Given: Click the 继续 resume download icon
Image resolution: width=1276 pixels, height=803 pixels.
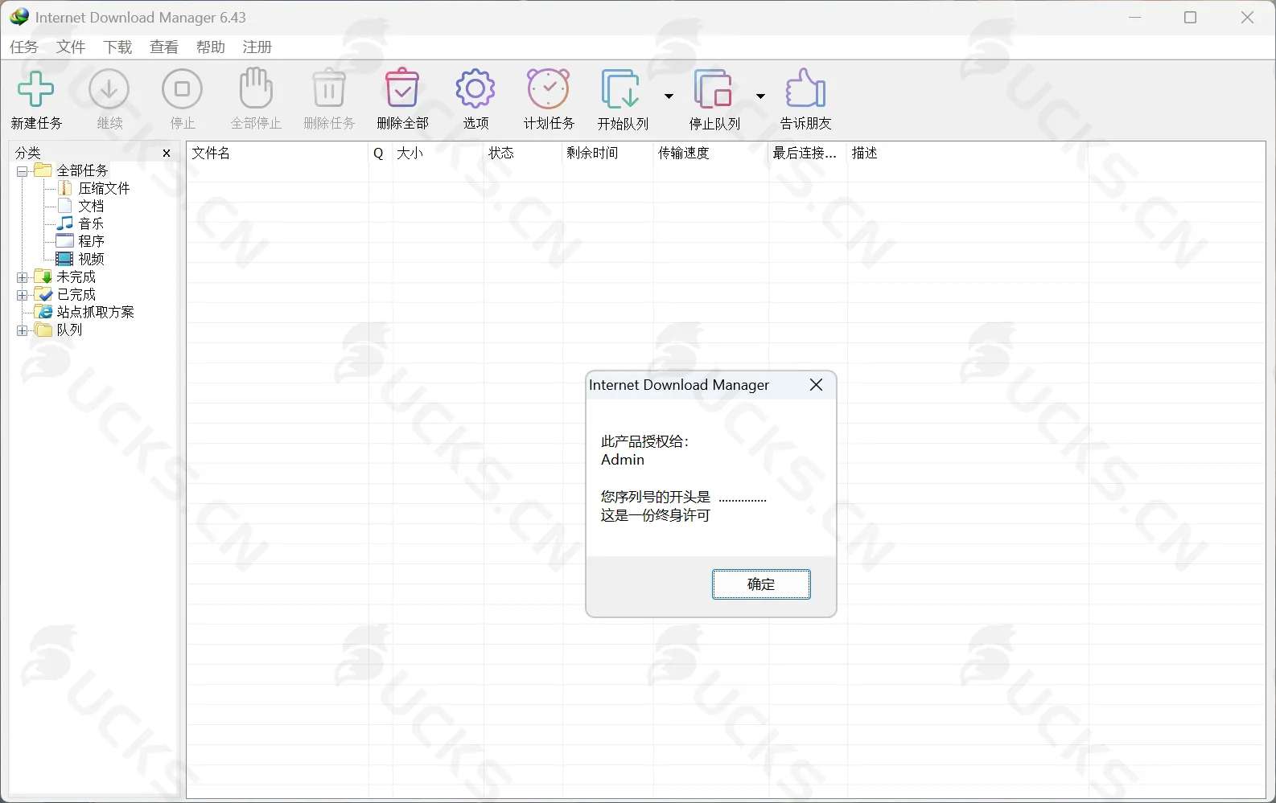Looking at the screenshot, I should (109, 89).
